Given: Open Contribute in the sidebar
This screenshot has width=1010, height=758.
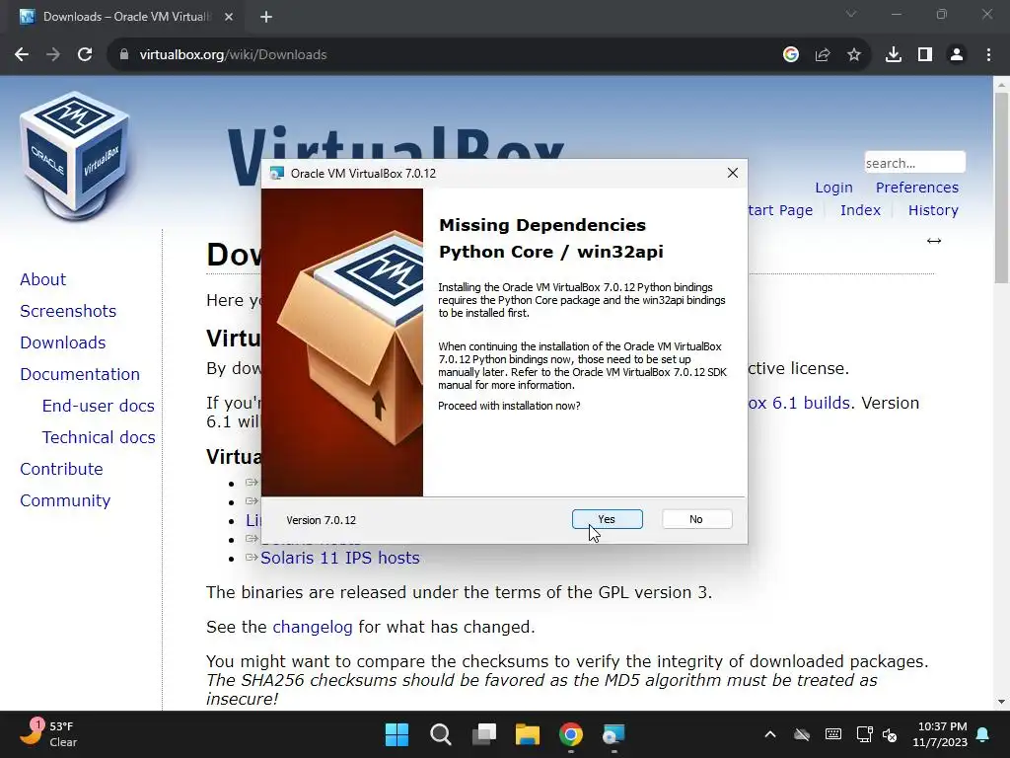Looking at the screenshot, I should point(62,469).
